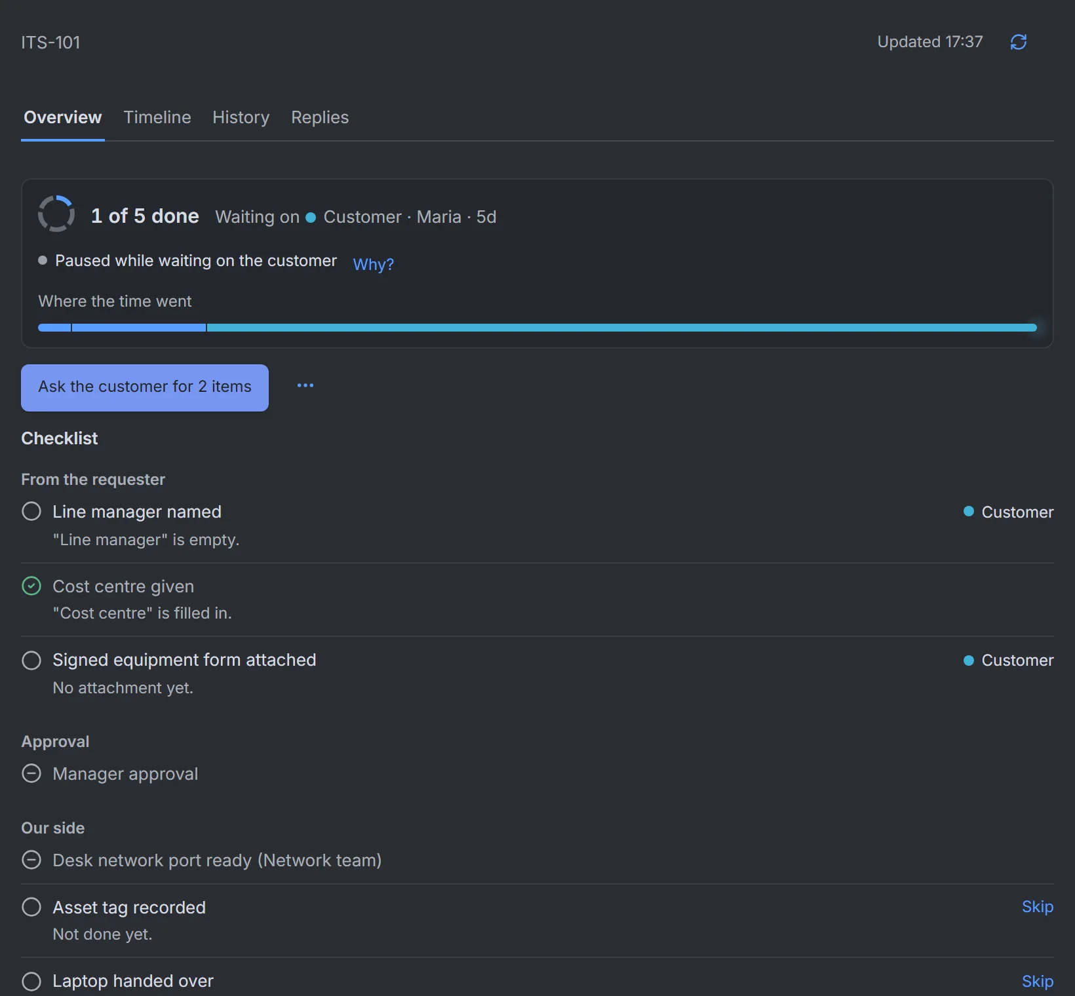Image resolution: width=1075 pixels, height=996 pixels.
Task: Click the Asset tag recorded label
Action: [x=129, y=908]
